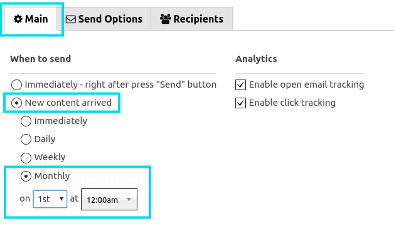Click the gear icon on Main tab
Image resolution: width=394 pixels, height=226 pixels.
coord(18,19)
